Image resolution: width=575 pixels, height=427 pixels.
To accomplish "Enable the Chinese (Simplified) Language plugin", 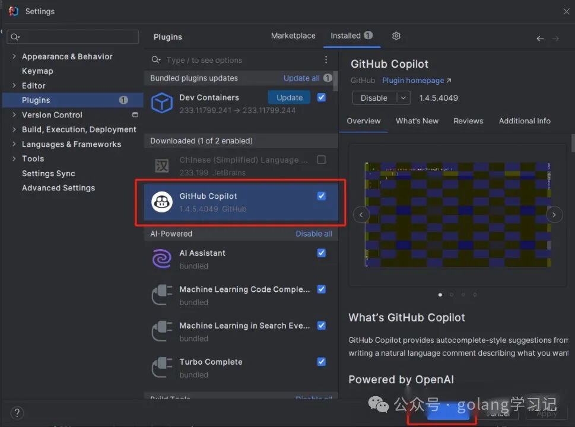I will (322, 160).
